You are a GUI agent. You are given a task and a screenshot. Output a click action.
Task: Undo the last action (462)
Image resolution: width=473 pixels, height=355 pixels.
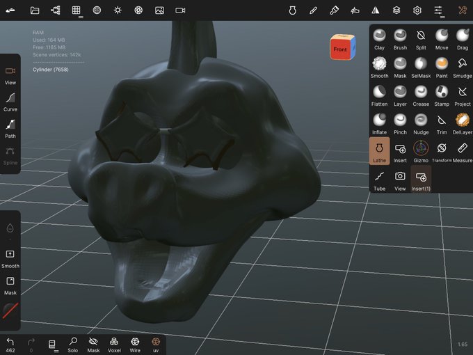tap(10, 345)
